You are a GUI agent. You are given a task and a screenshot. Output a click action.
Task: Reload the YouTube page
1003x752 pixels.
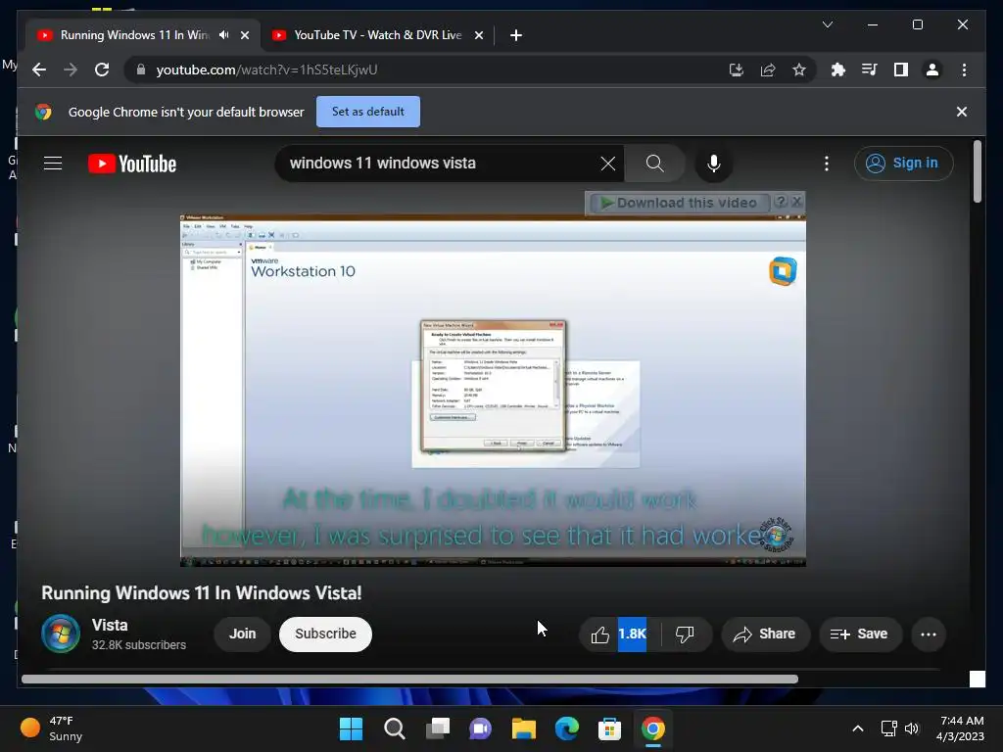coord(102,70)
